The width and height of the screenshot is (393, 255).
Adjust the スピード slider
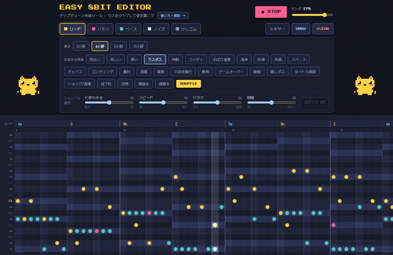pos(163,102)
